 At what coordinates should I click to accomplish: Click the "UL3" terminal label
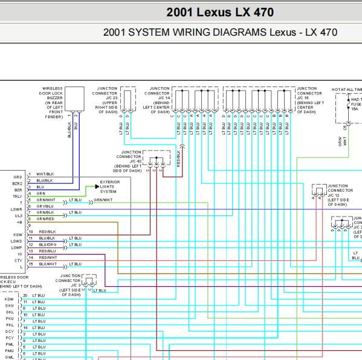(19, 215)
